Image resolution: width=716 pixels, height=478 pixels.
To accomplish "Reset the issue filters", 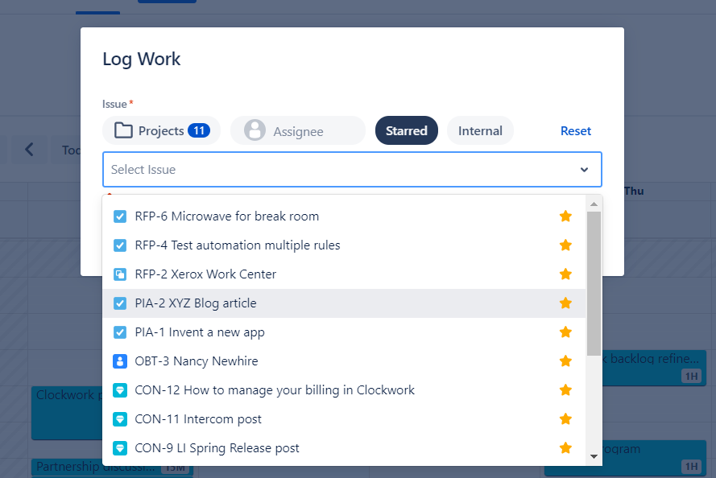I will point(576,131).
